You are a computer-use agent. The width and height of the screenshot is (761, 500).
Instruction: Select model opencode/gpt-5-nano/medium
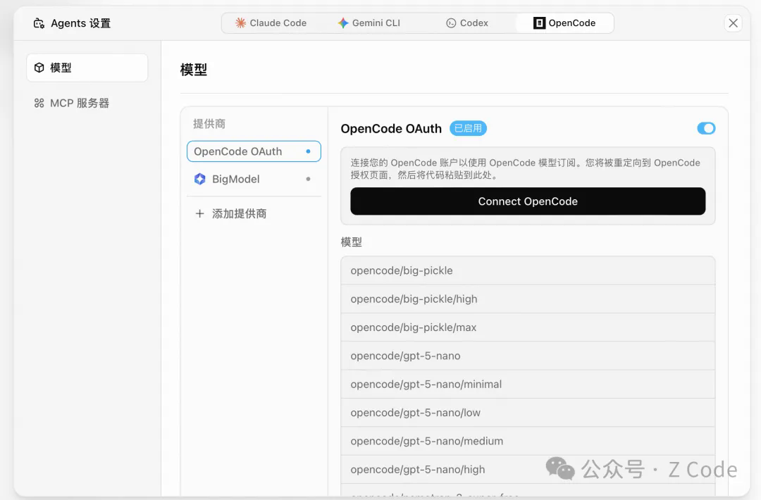(x=528, y=441)
